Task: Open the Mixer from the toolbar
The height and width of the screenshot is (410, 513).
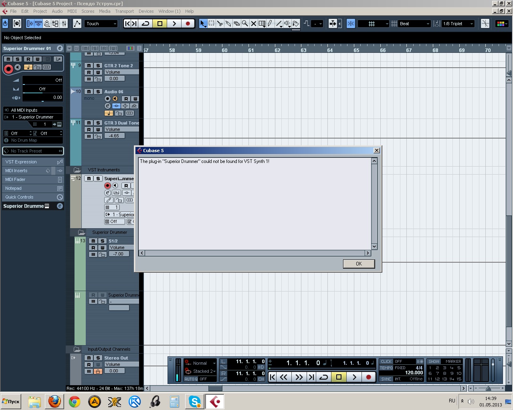Action: (64, 24)
